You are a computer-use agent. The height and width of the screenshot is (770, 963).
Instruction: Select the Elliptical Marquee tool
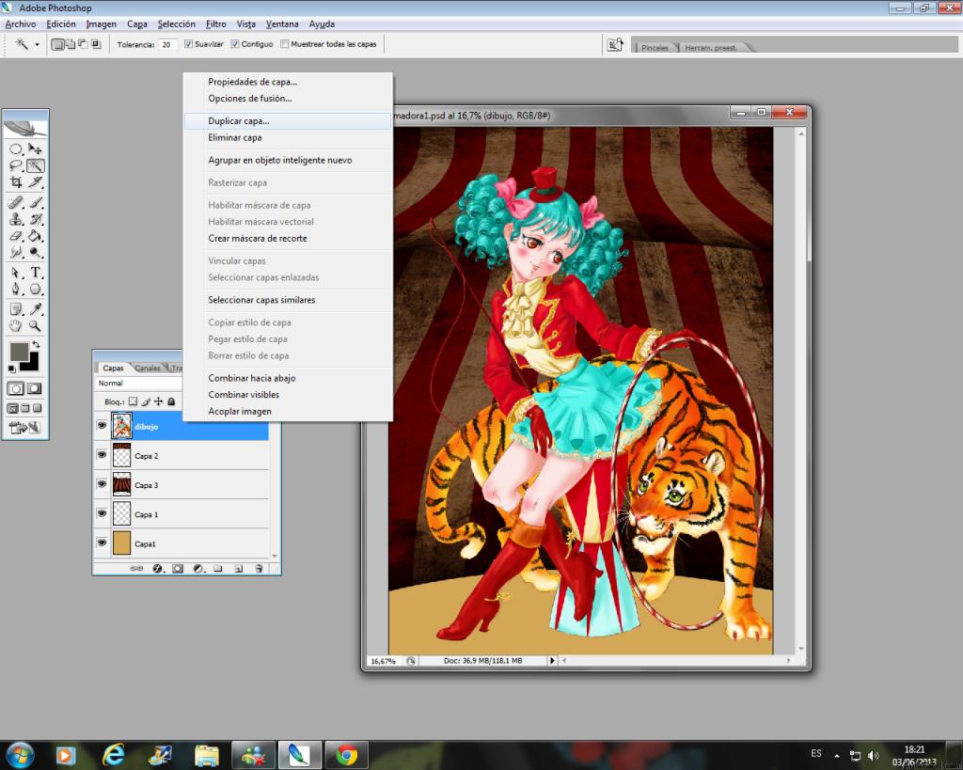pos(16,149)
